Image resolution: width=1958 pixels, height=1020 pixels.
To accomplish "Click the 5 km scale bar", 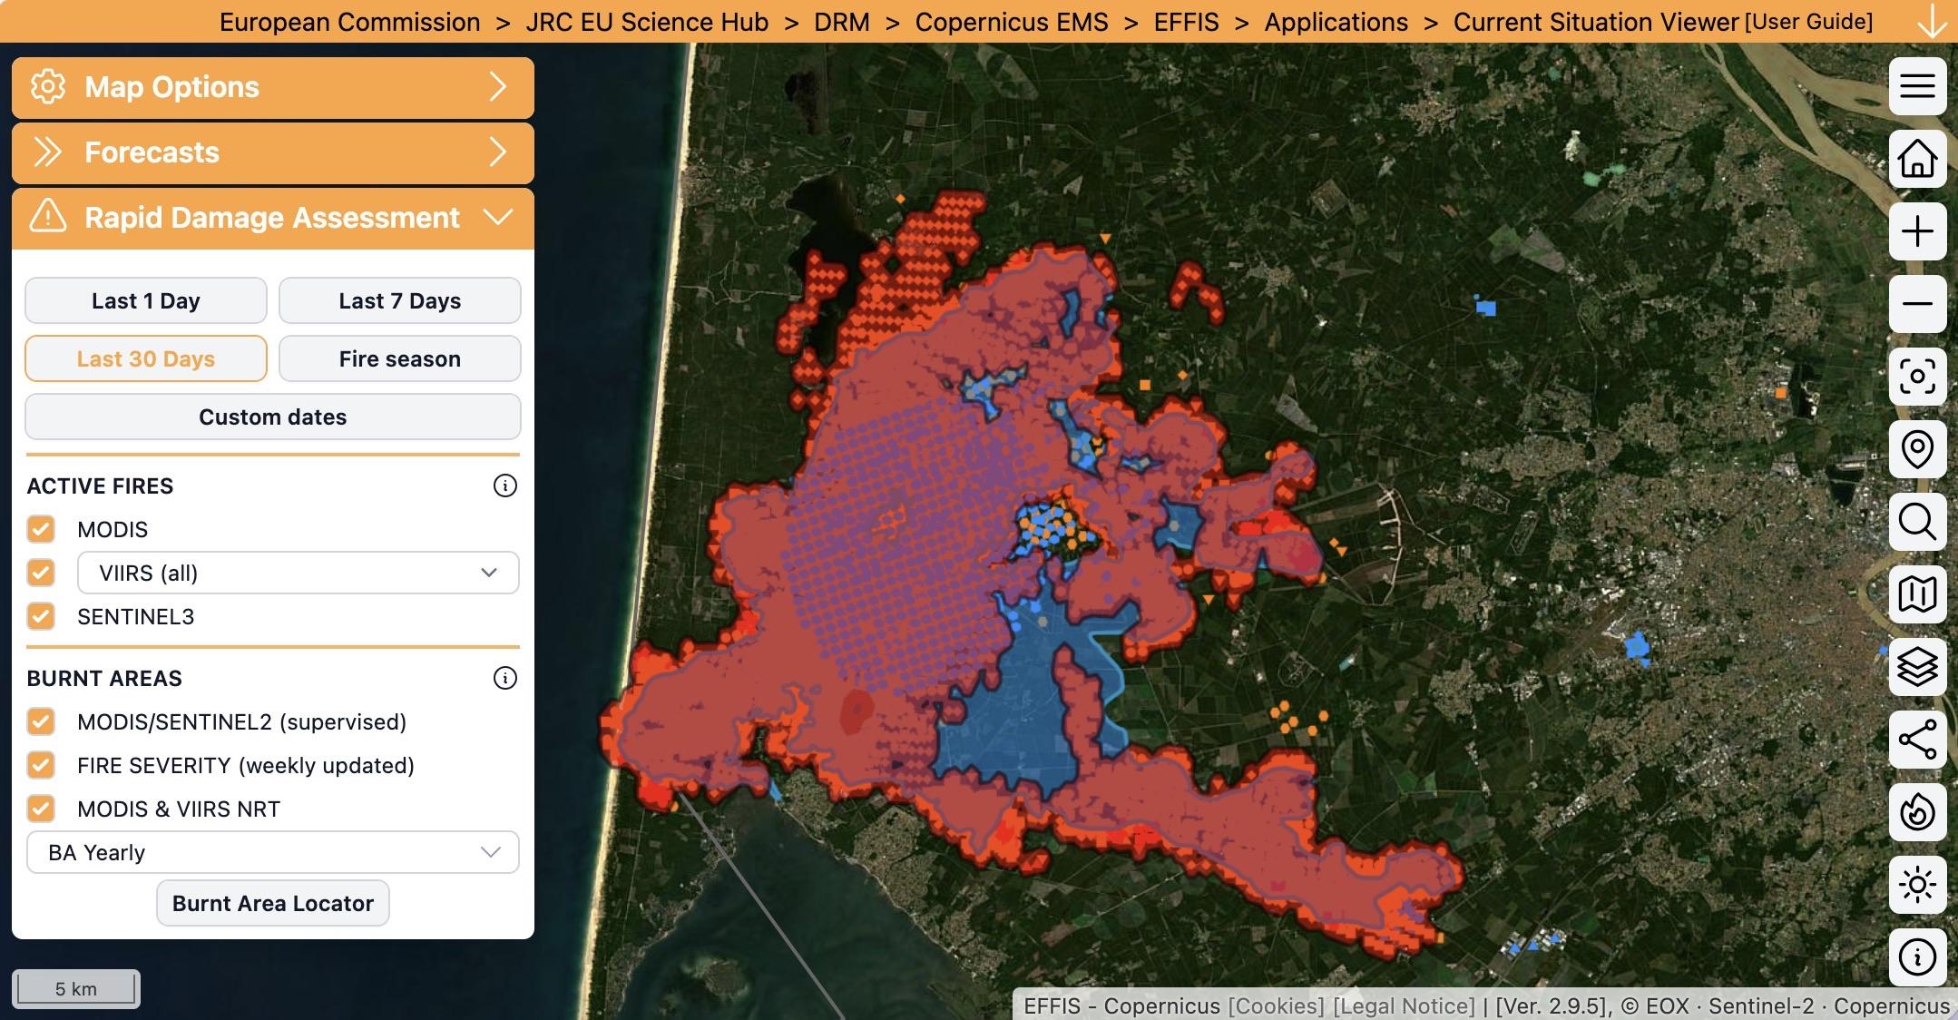I will coord(76,988).
